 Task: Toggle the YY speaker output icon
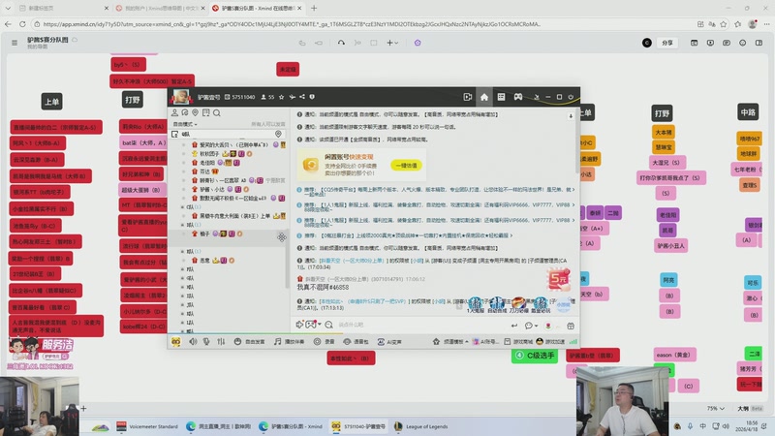pos(193,342)
